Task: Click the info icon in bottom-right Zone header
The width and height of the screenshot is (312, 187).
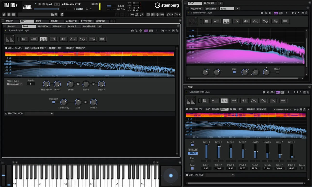Action: tap(263, 92)
